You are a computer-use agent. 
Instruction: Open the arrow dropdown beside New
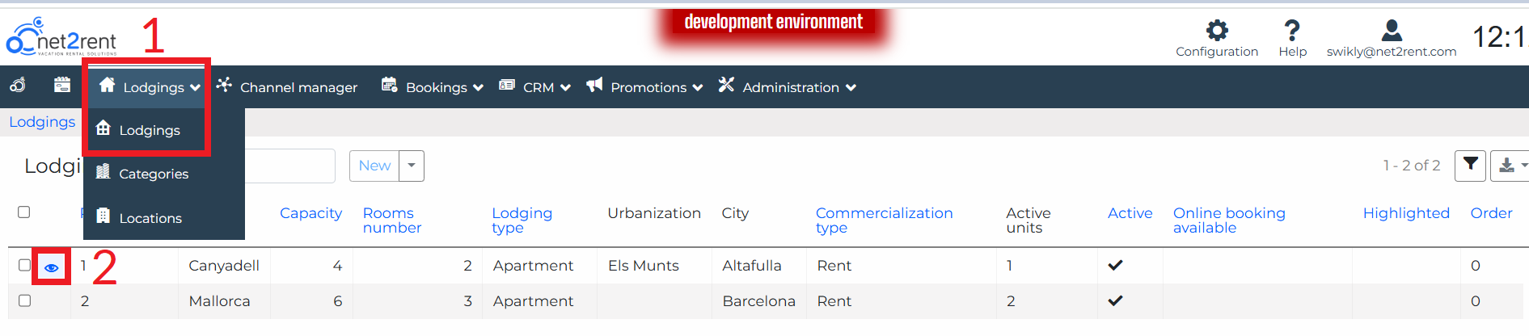412,166
